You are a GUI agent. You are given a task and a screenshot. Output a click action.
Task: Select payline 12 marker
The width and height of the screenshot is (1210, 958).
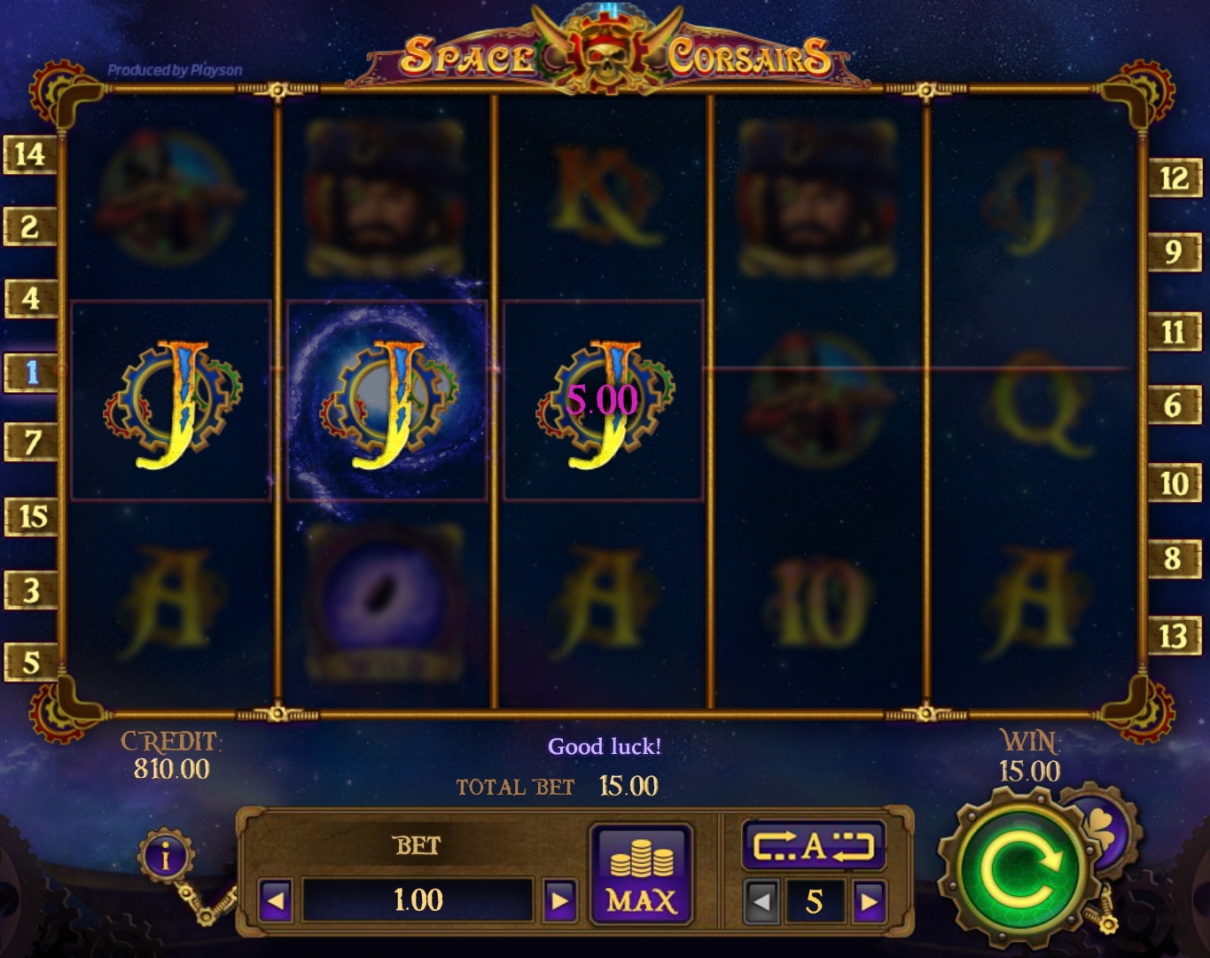(x=1175, y=179)
